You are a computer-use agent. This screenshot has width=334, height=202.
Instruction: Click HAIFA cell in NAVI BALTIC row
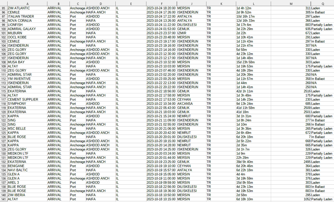click(100, 170)
